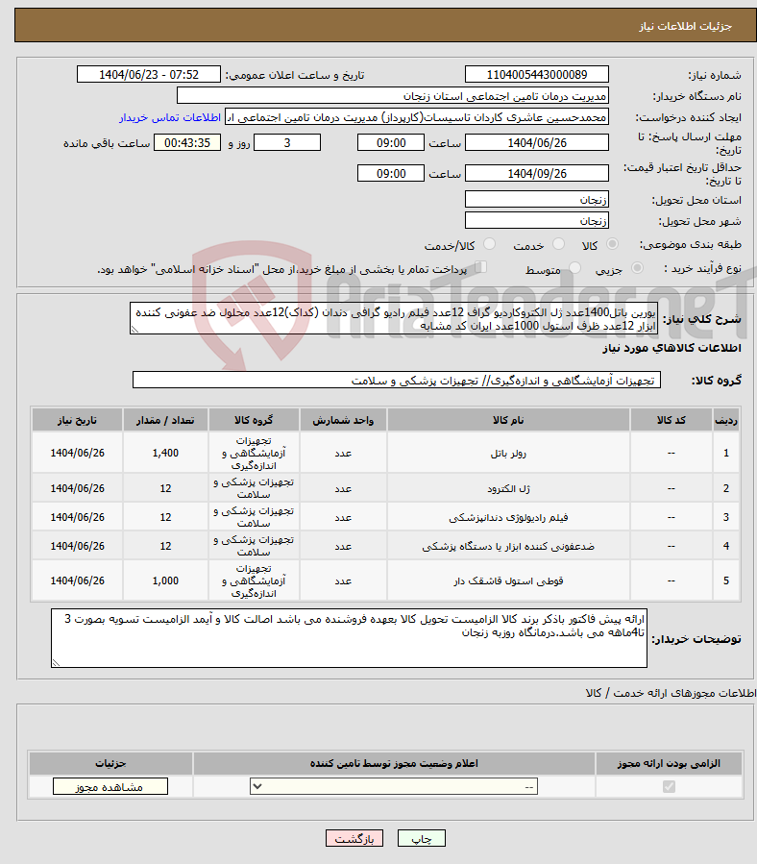Click the announcement date field 1404/06/23

coord(149,74)
